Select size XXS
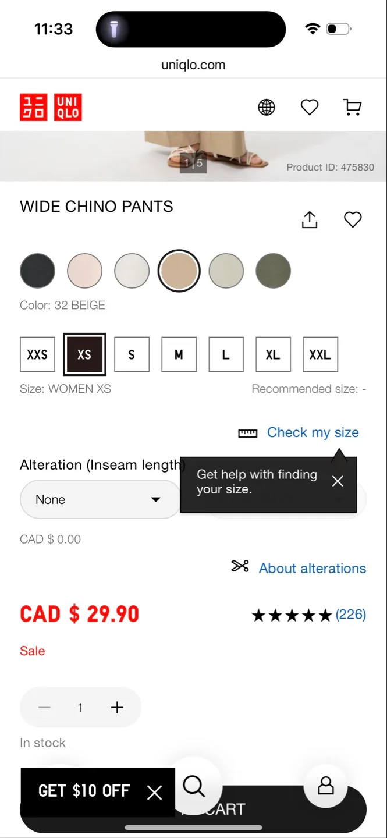 [x=37, y=354]
